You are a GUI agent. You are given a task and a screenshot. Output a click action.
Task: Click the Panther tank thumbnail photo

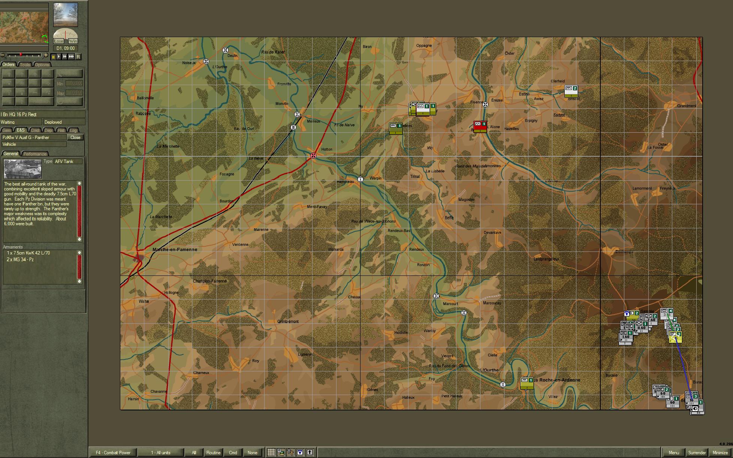tap(22, 169)
